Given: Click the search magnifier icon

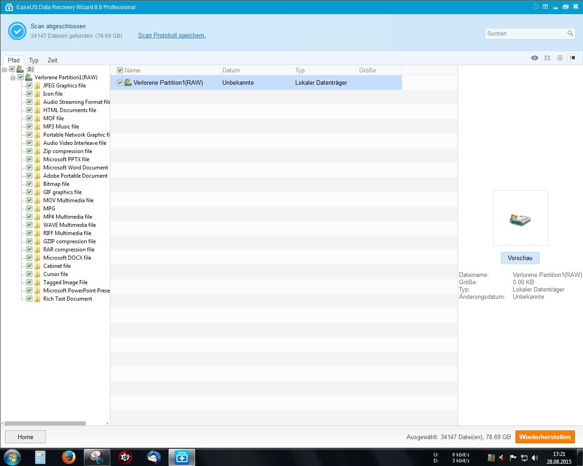Looking at the screenshot, I should coord(570,33).
